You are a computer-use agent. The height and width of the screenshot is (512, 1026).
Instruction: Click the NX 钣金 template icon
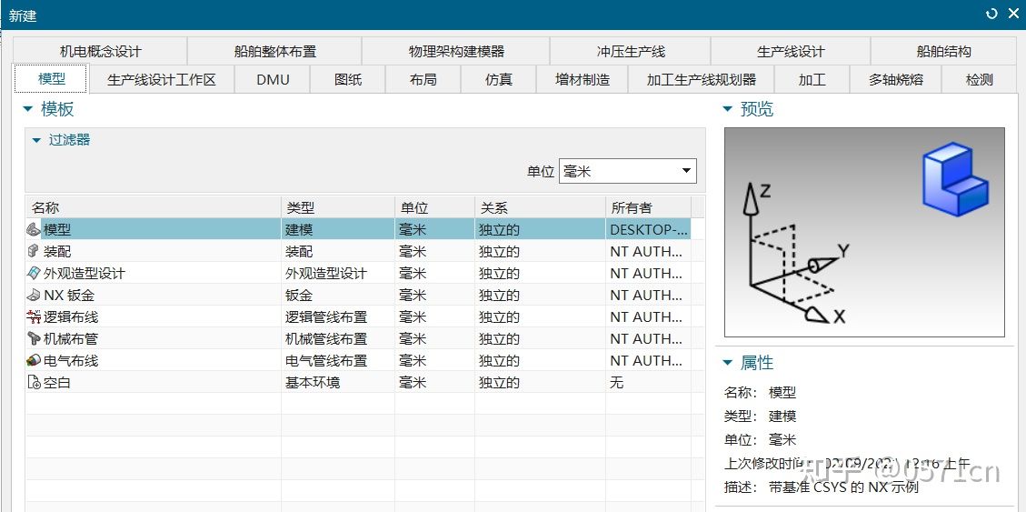click(x=34, y=295)
